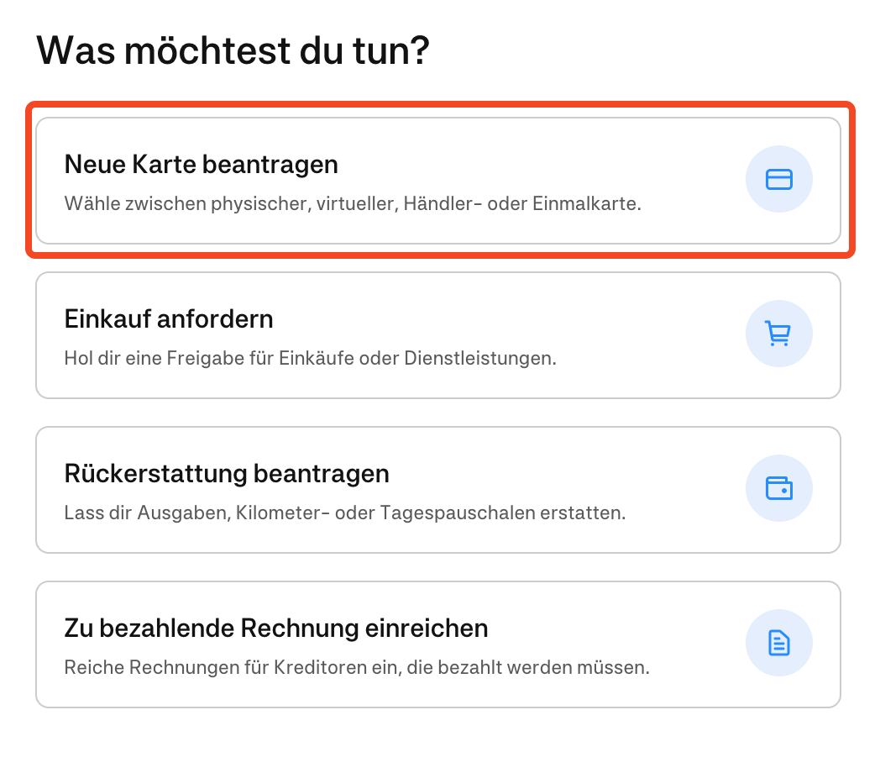Click the document icon for invoices
Image resolution: width=880 pixels, height=773 pixels.
coord(778,644)
